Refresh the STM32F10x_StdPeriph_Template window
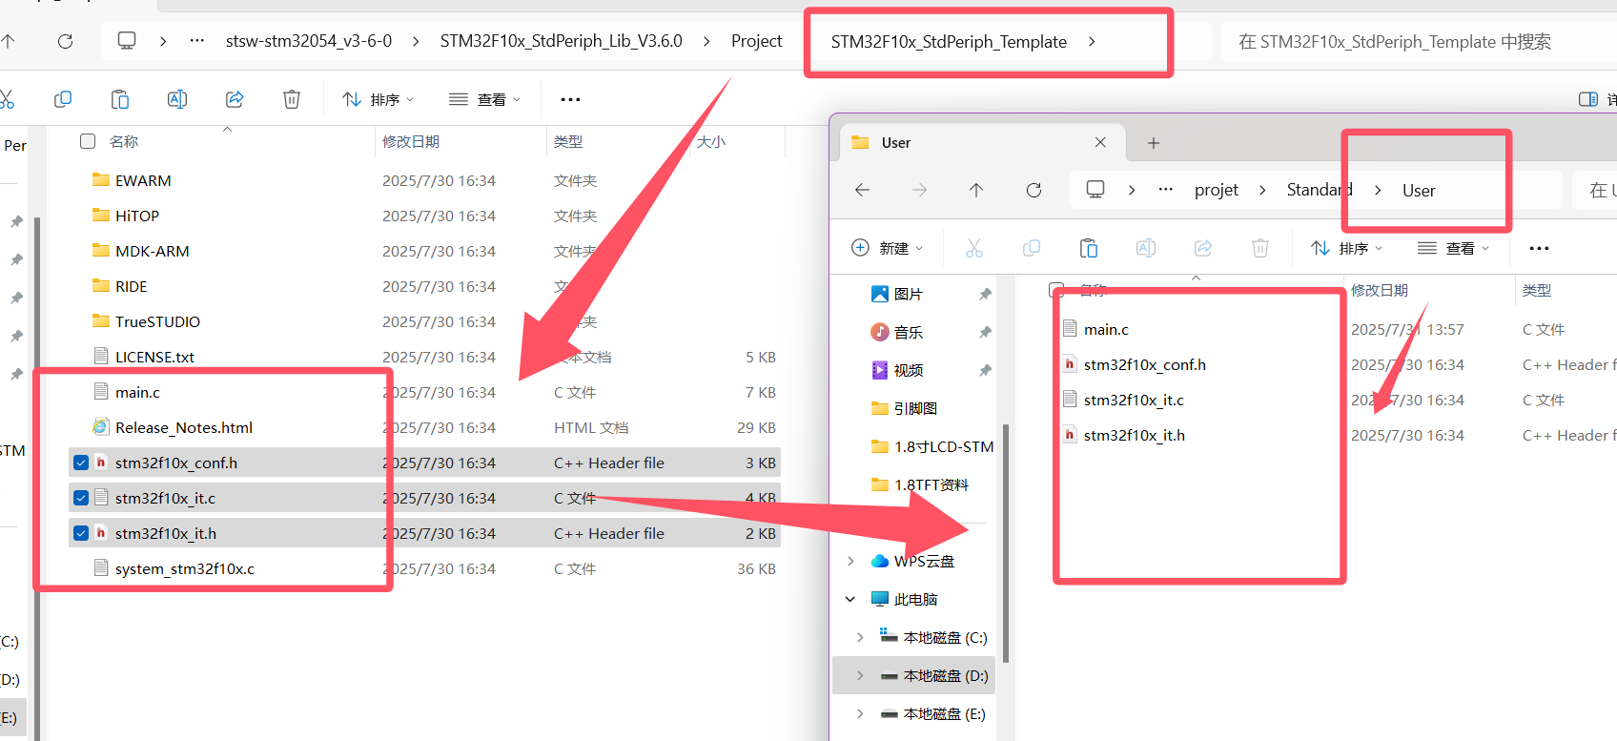This screenshot has height=741, width=1617. 65,41
